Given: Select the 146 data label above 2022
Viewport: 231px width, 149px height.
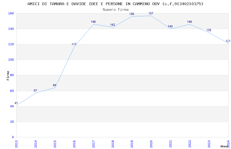Looking at the screenshot, I should 189,22.
